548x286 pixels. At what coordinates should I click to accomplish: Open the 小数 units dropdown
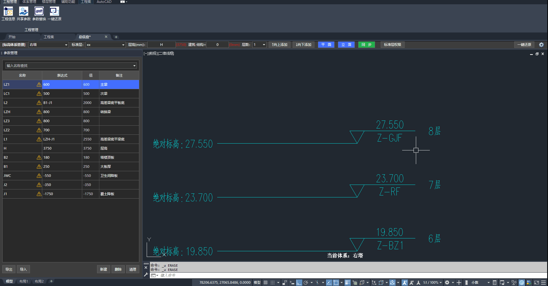click(x=480, y=283)
